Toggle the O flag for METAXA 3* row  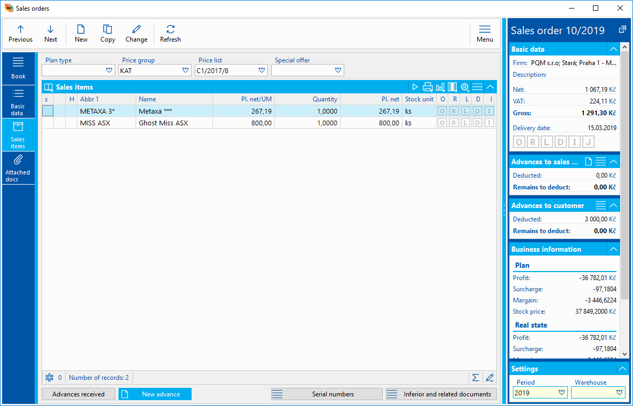point(442,111)
